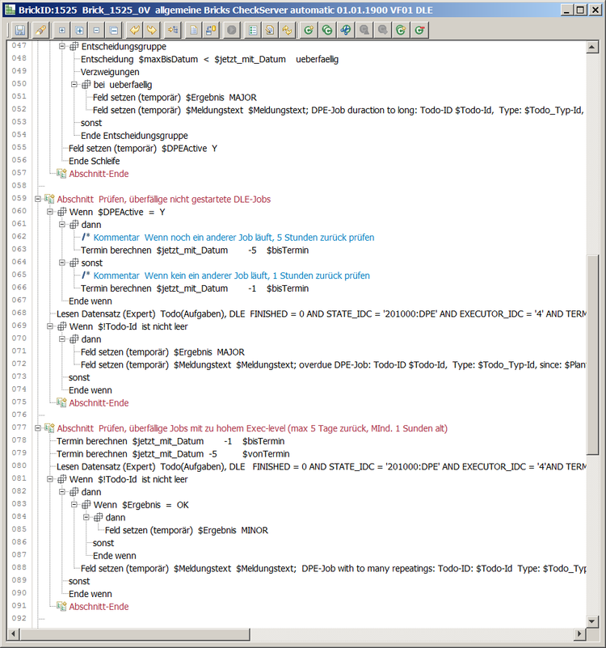This screenshot has height=648, width=606.
Task: Select 'Feld setzen $Ergebnis MINOR' on line 085
Action: [x=187, y=530]
